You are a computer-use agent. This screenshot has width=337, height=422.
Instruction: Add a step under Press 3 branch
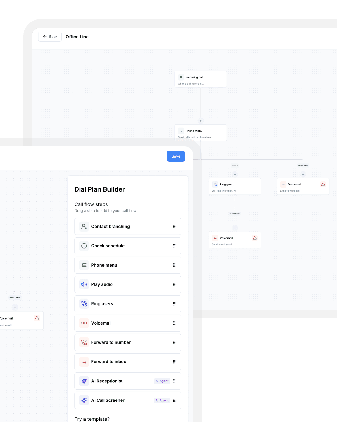(235, 174)
